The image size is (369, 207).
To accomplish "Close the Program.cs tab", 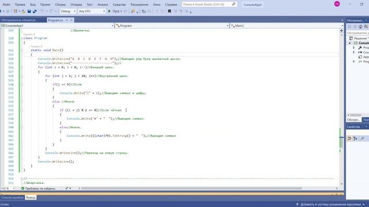I will click(x=71, y=20).
